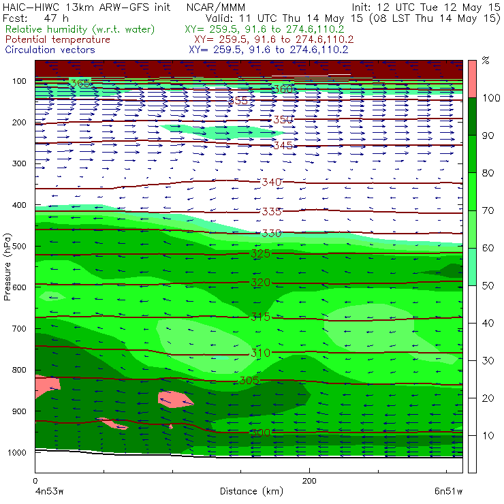
Task: Click the 335 potential temperature contour label
Action: pyautogui.click(x=272, y=212)
